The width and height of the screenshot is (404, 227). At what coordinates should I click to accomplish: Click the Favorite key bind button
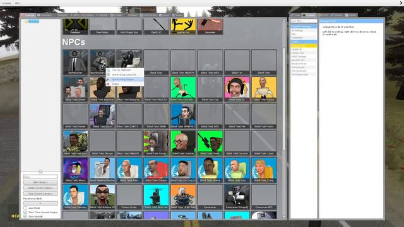pyautogui.click(x=40, y=203)
